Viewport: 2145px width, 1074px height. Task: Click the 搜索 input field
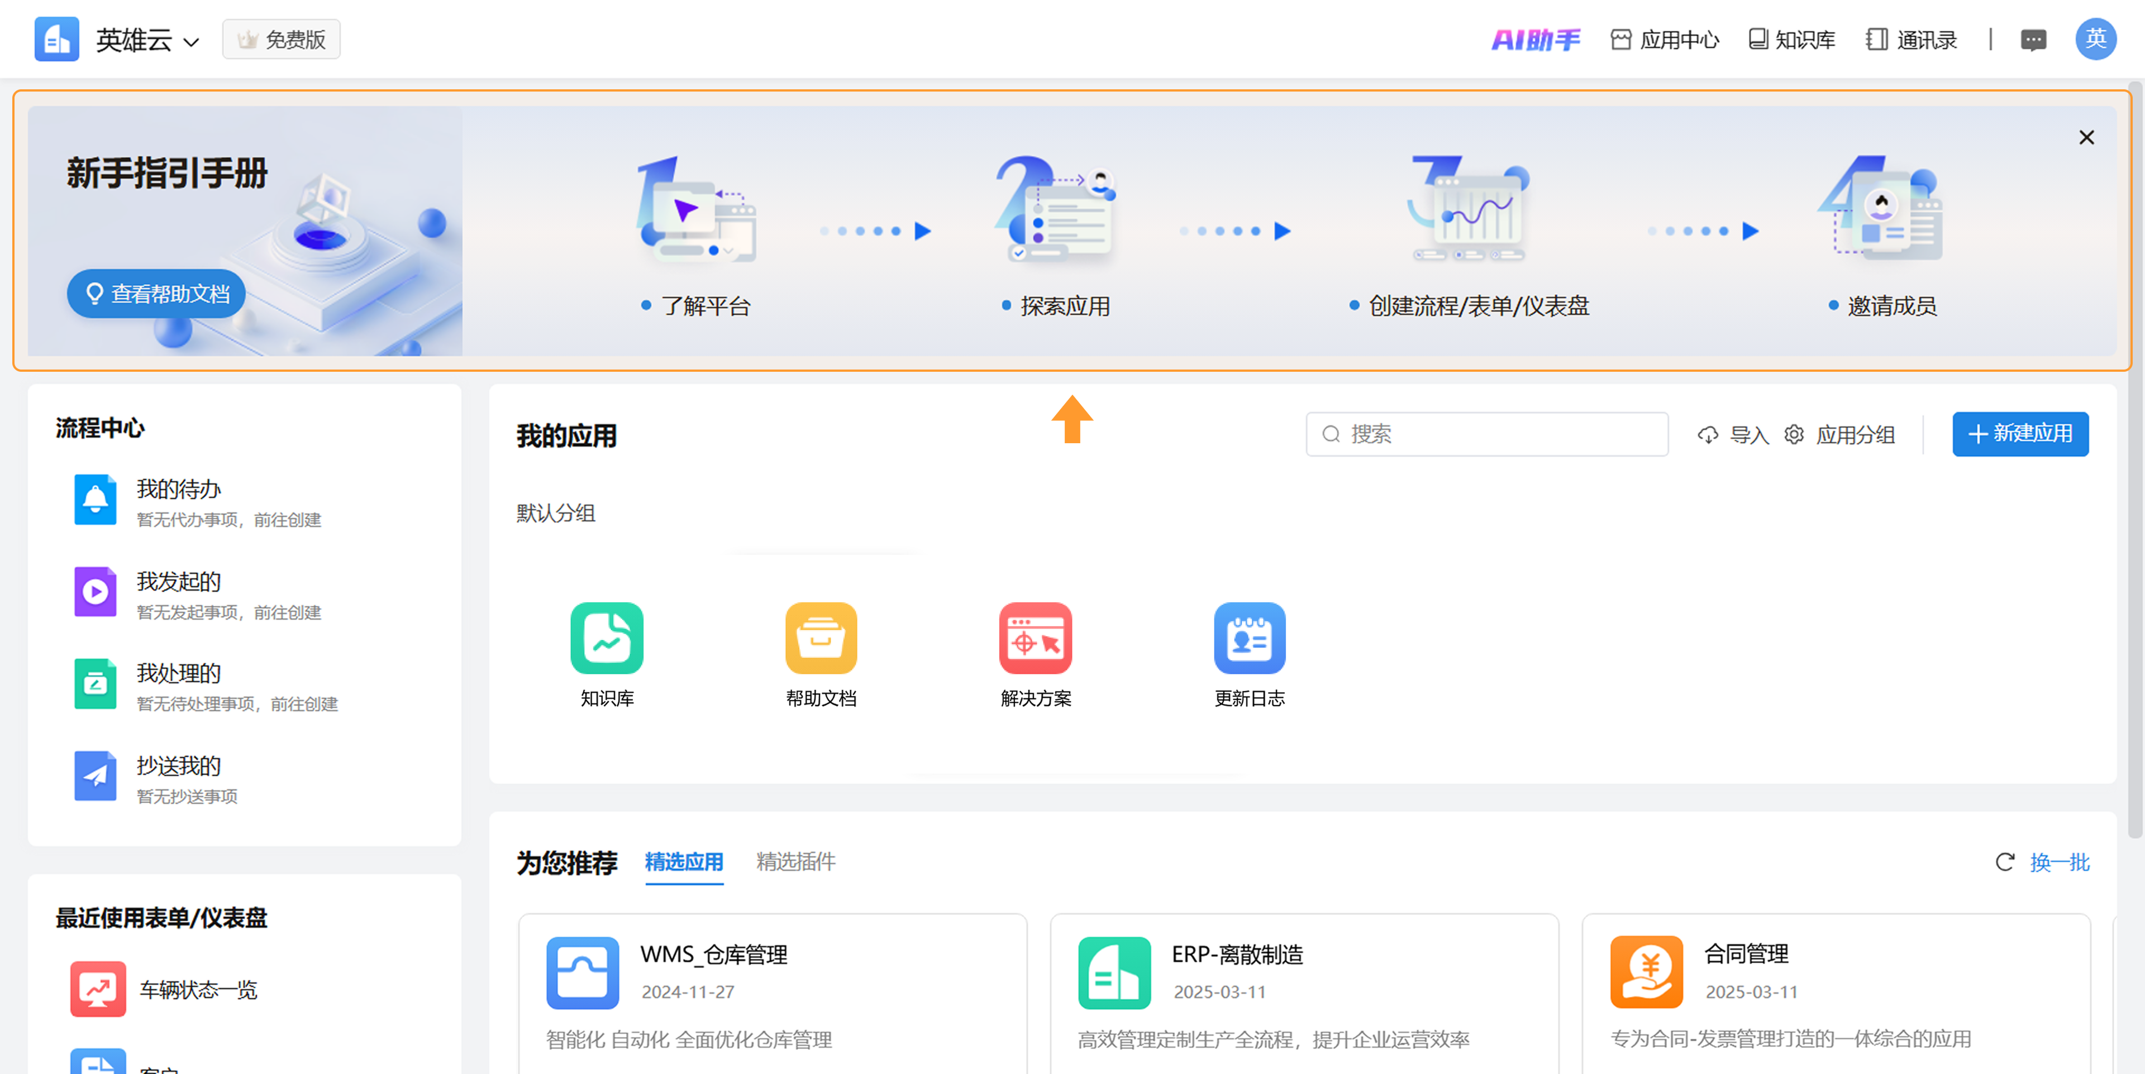pyautogui.click(x=1486, y=434)
